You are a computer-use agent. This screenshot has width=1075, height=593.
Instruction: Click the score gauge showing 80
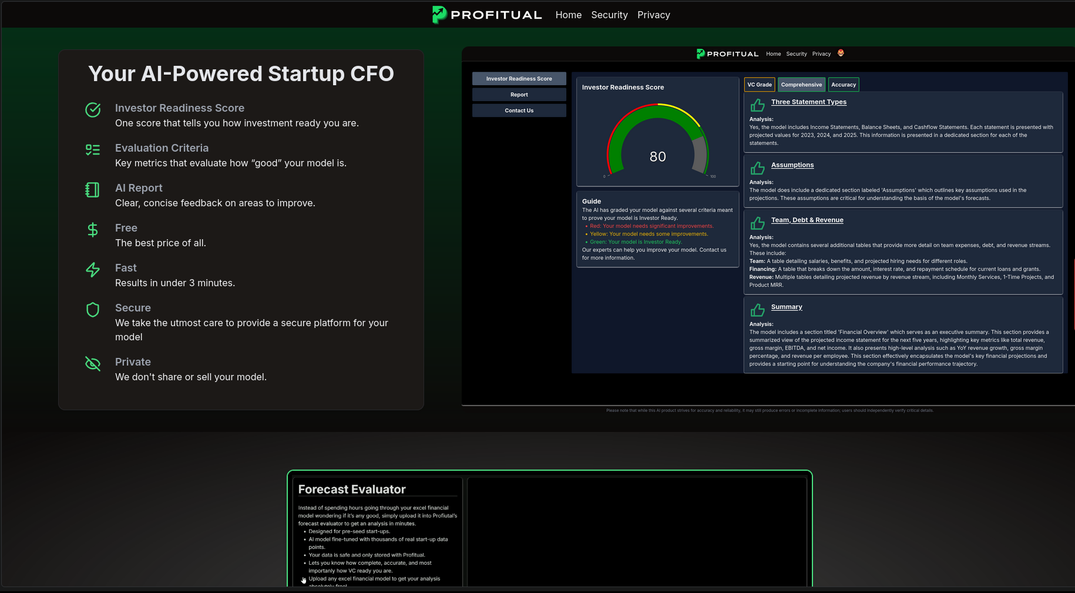click(657, 141)
